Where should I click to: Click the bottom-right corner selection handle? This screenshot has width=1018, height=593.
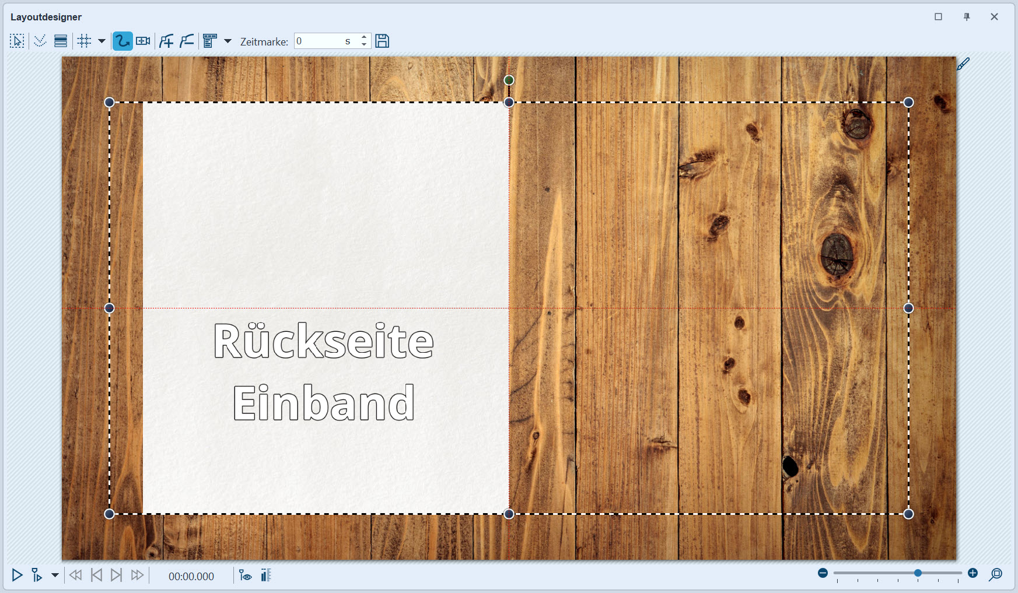click(x=908, y=514)
